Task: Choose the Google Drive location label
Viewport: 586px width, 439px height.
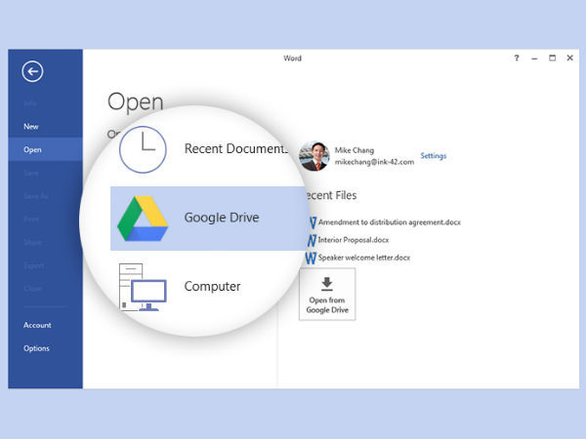Action: 222,218
